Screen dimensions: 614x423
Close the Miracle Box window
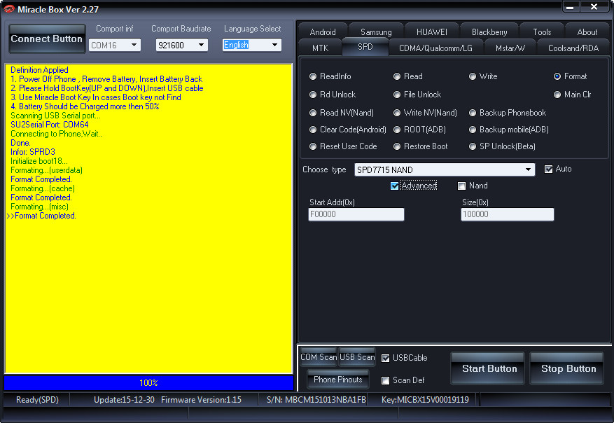594,7
